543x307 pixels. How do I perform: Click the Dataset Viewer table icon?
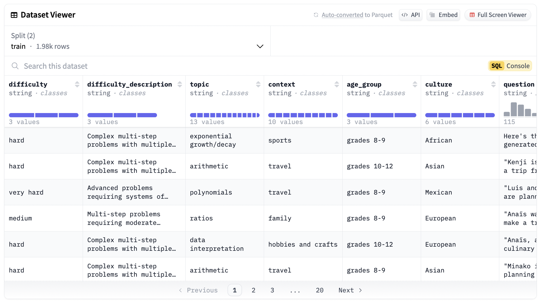14,15
